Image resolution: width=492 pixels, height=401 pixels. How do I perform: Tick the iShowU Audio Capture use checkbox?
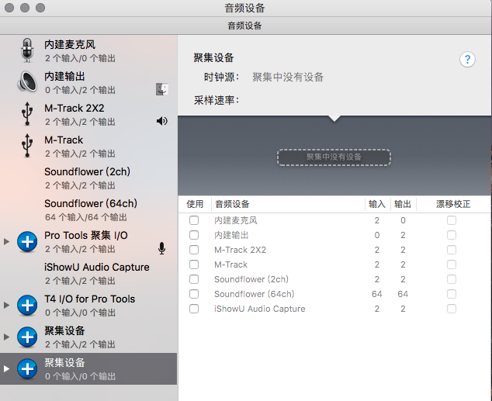(x=194, y=309)
